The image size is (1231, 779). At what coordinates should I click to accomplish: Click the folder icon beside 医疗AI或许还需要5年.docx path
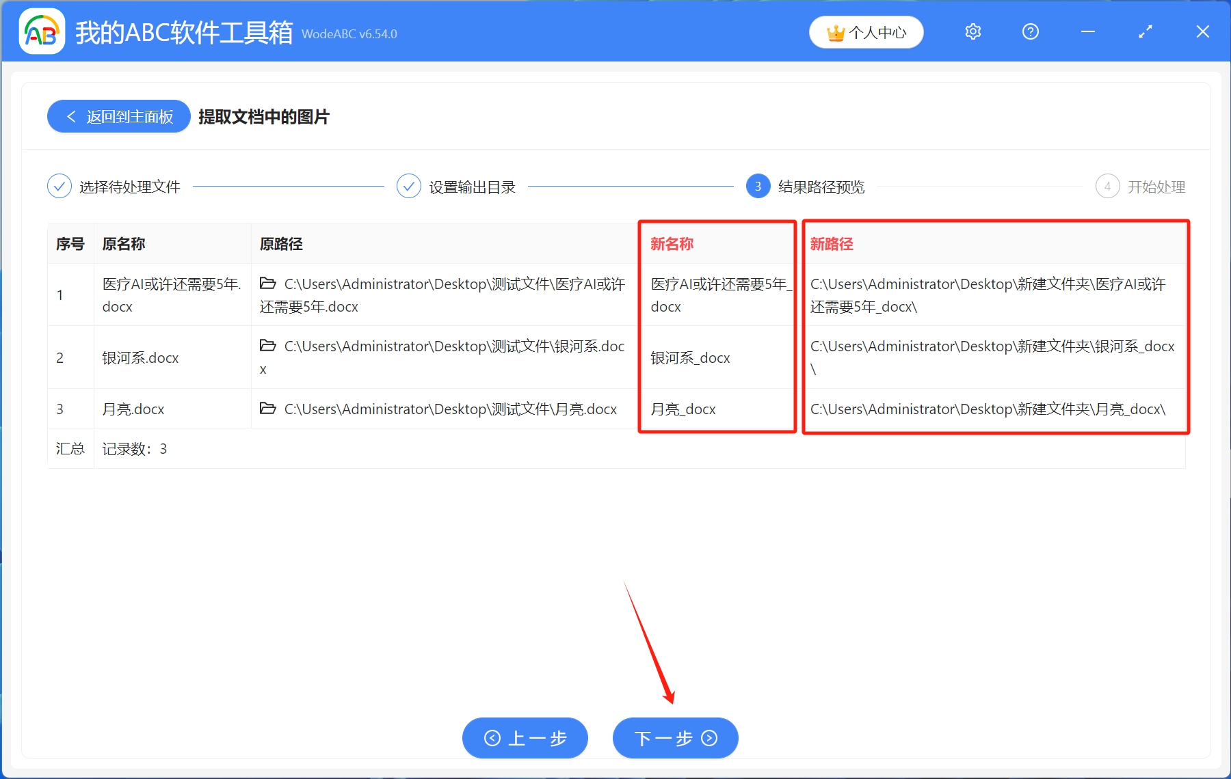pyautogui.click(x=267, y=283)
